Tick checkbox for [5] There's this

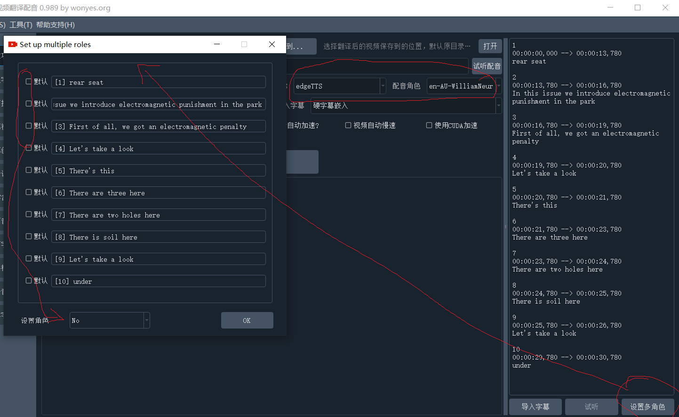[29, 170]
